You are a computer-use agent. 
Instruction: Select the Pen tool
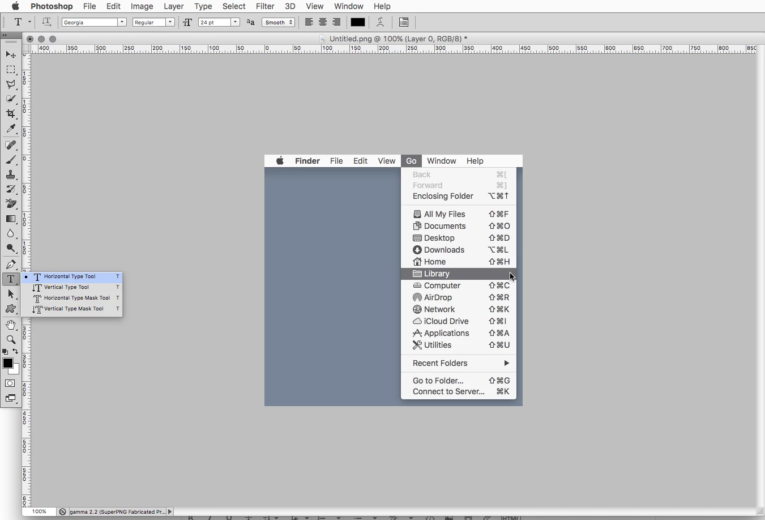(x=11, y=265)
